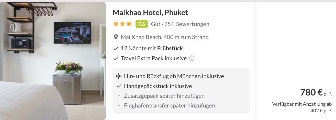Click the green 7.6 rating badge
Viewport: 336px width, 120px height.
tap(142, 24)
